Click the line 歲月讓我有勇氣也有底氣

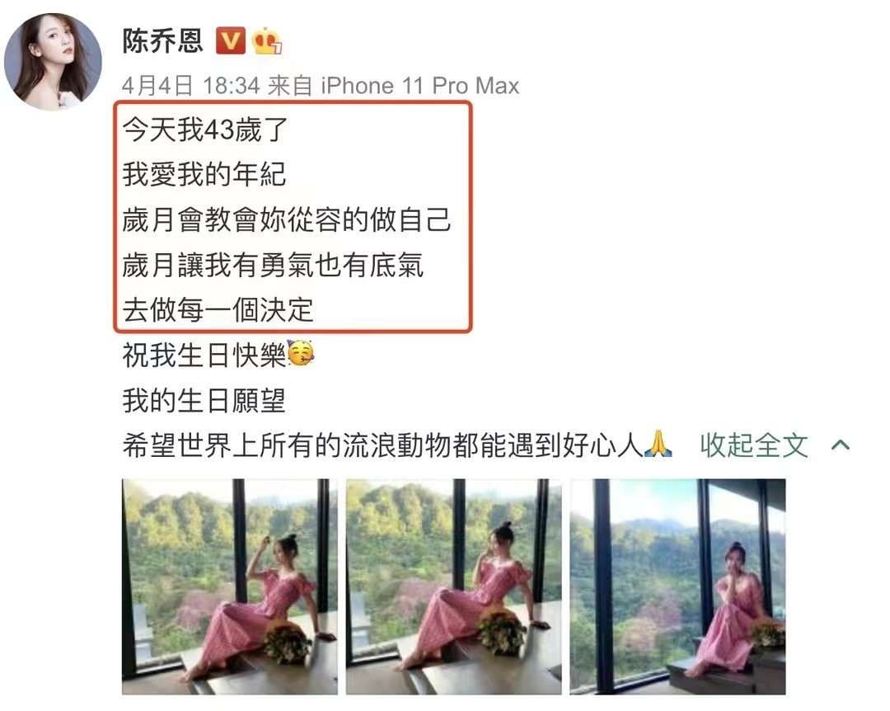tap(273, 266)
